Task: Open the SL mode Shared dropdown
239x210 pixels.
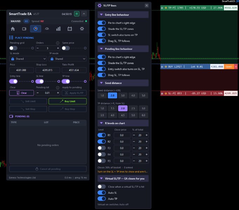Action: click(x=28, y=59)
